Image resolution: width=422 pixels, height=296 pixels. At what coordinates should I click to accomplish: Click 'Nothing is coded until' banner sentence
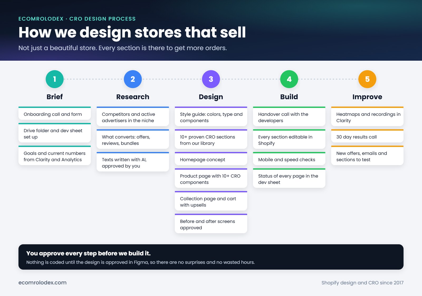(x=141, y=262)
